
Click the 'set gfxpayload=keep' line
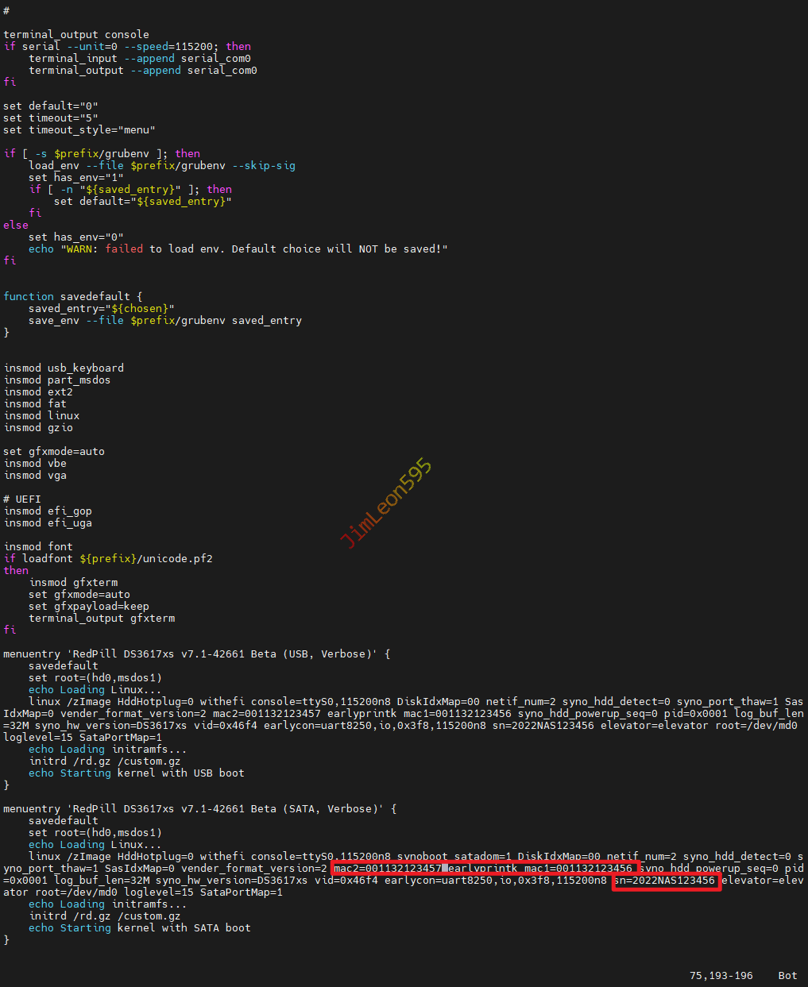pyautogui.click(x=89, y=607)
